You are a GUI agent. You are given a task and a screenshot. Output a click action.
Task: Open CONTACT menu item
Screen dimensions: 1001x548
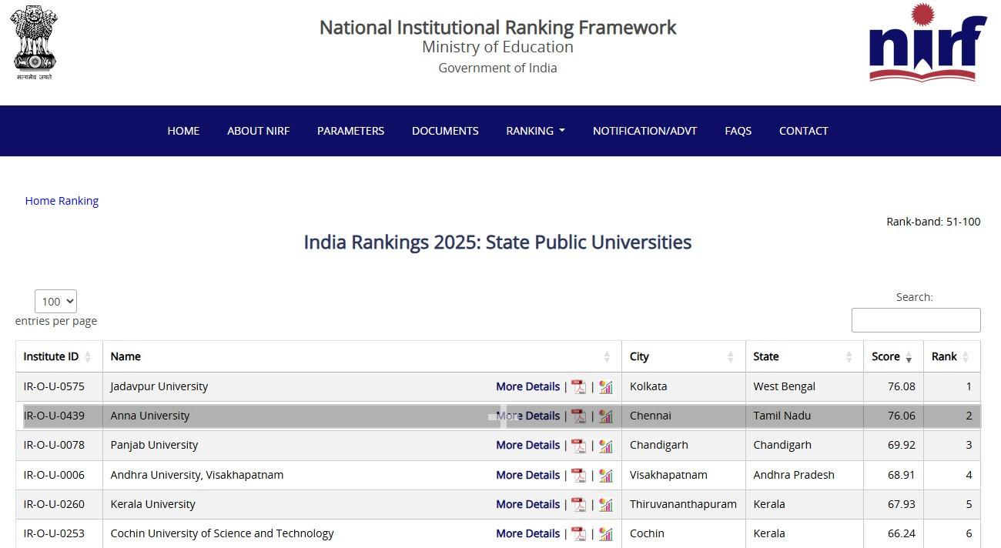pos(803,131)
